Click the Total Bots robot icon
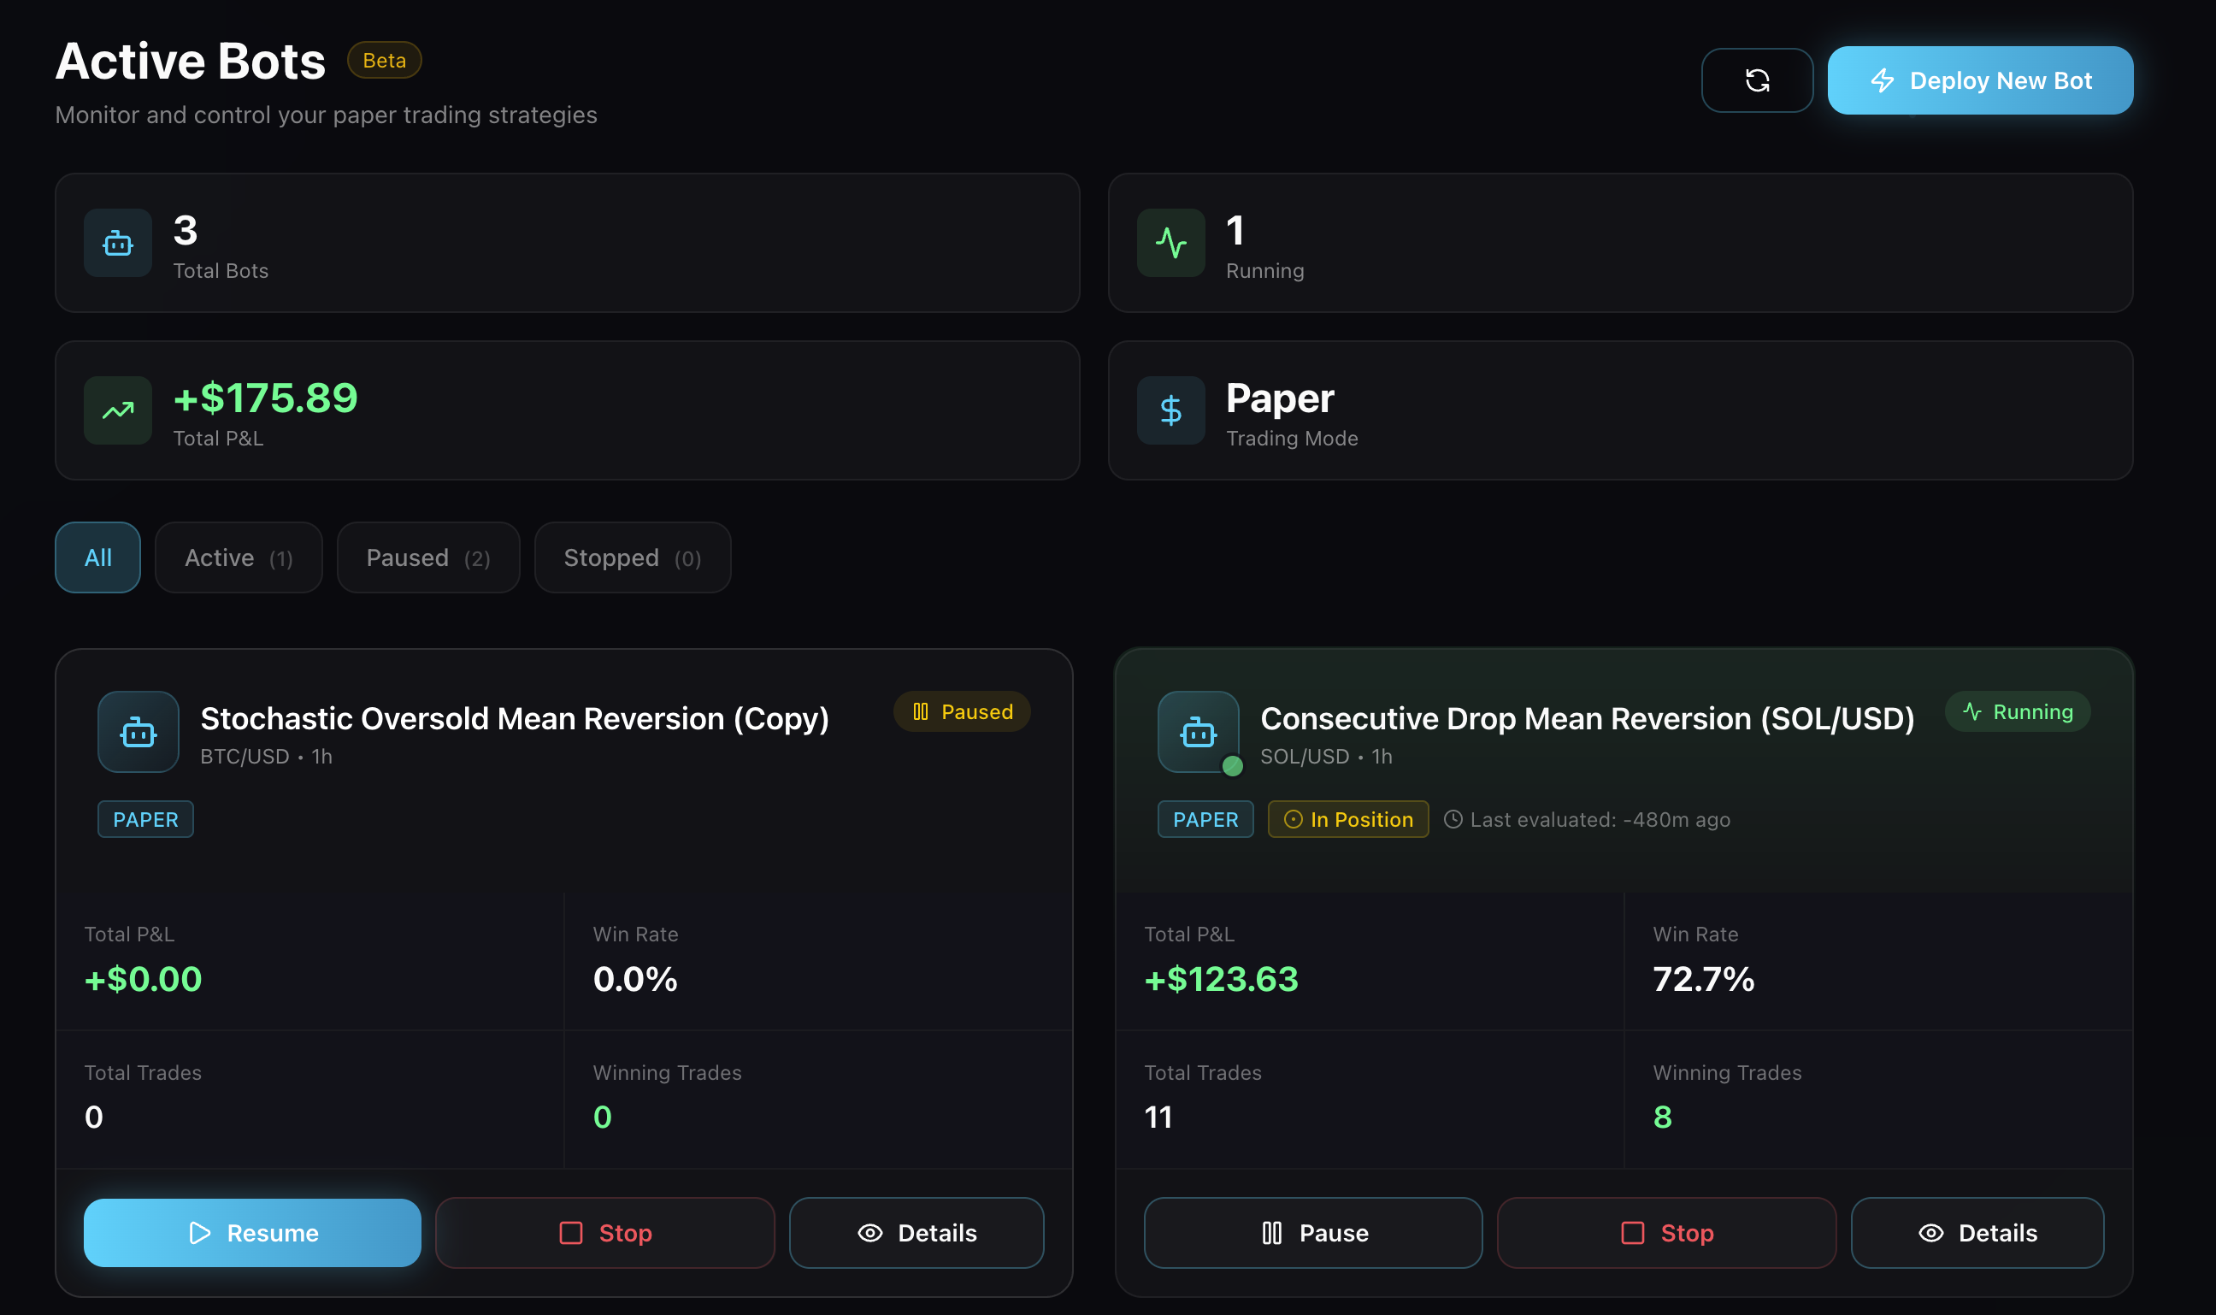Screen dimensions: 2216x1315 click(118, 243)
